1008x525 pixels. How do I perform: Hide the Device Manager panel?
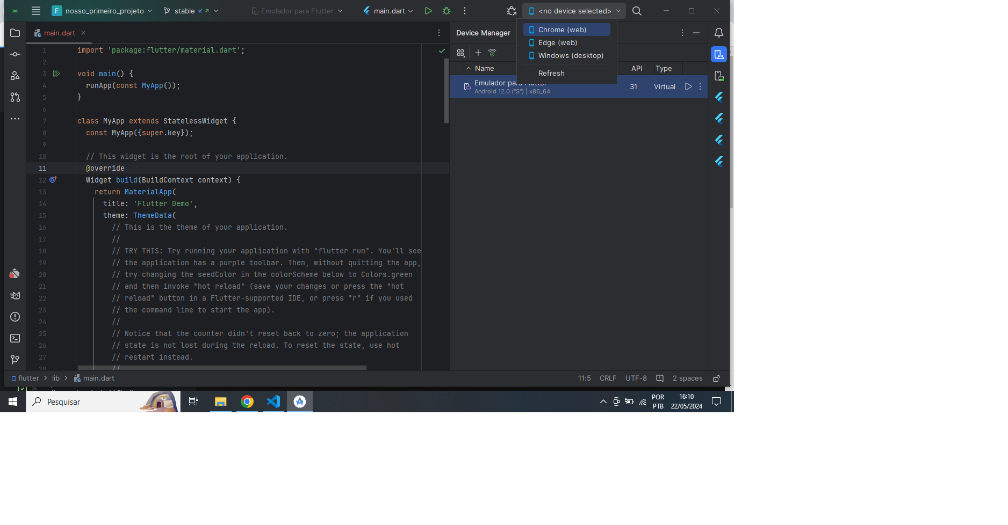coord(696,33)
